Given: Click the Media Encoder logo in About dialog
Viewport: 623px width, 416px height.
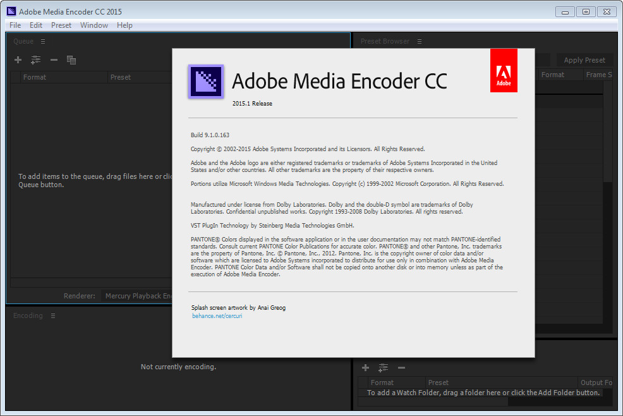Looking at the screenshot, I should [x=206, y=81].
